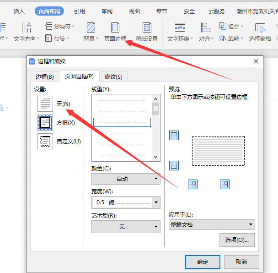Open the page setup dialog launcher
Viewport: 278px width, 273px height.
[75, 46]
